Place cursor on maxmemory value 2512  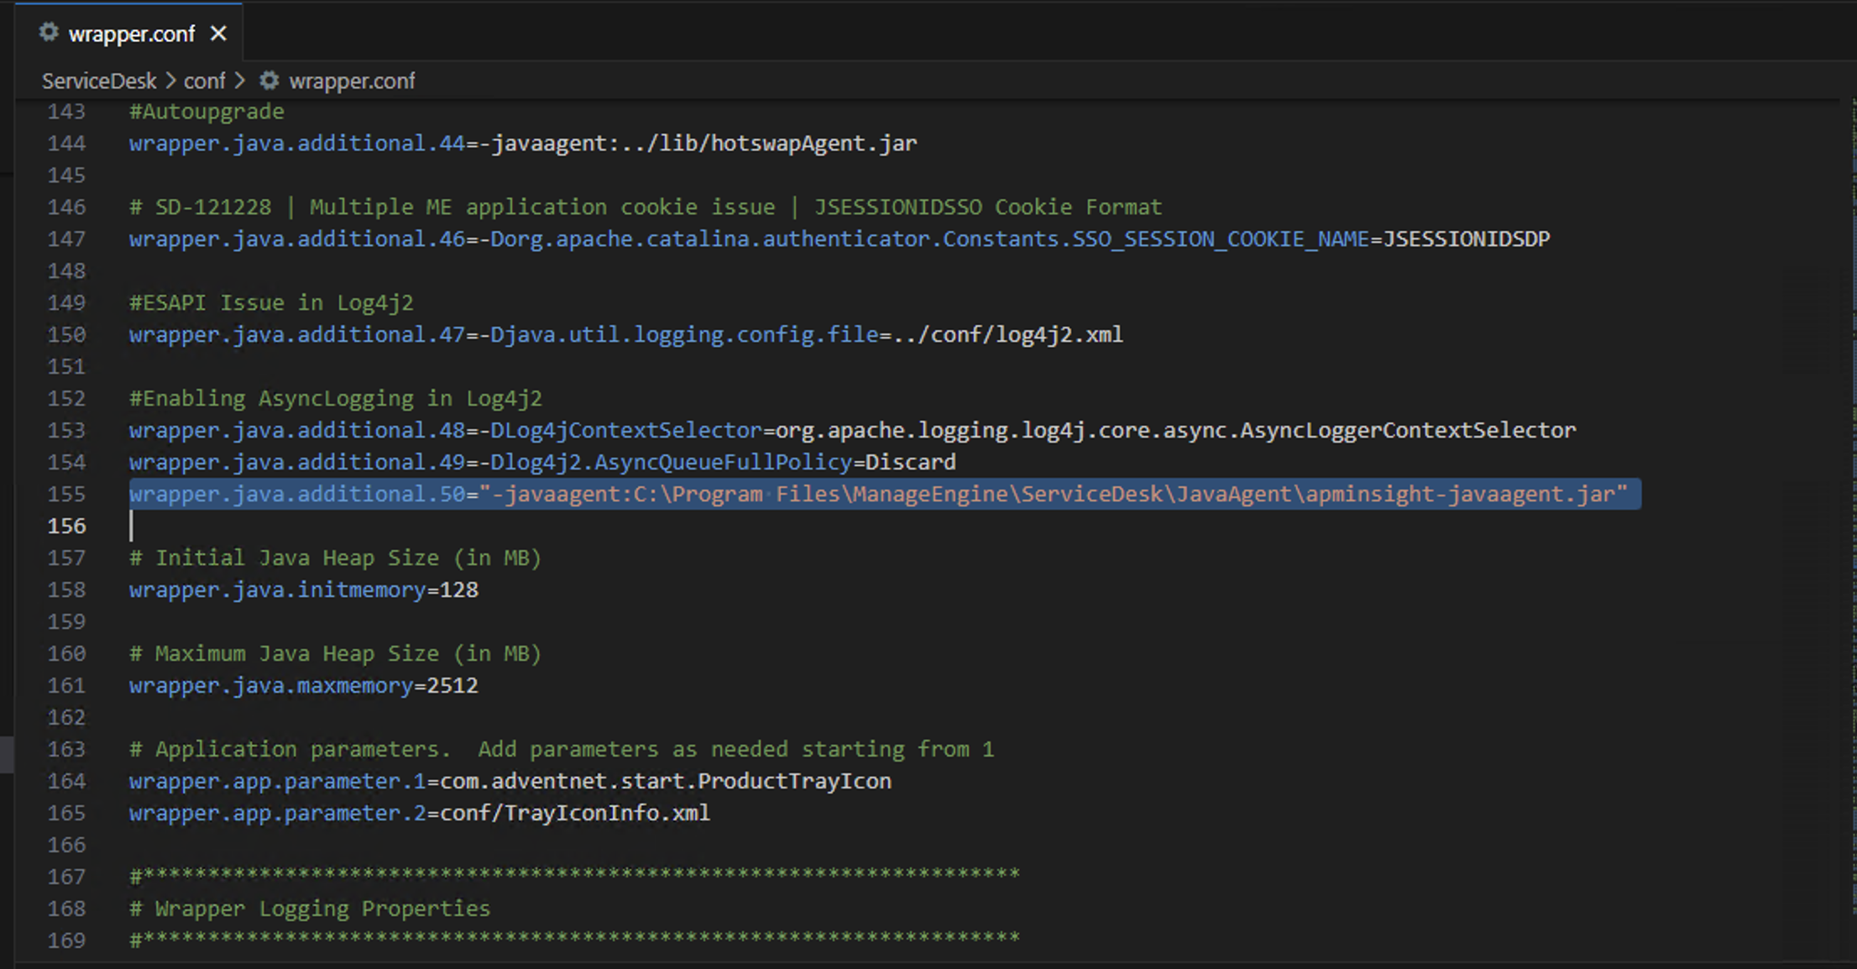(x=452, y=685)
